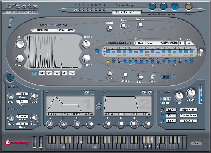Select the small phi (φ) mode button
Viewport: 211px width, 153px height.
[42, 73]
